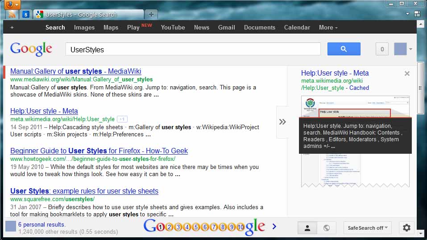Open Maps in Google navigation bar
The height and width of the screenshot is (240, 427).
(x=111, y=28)
